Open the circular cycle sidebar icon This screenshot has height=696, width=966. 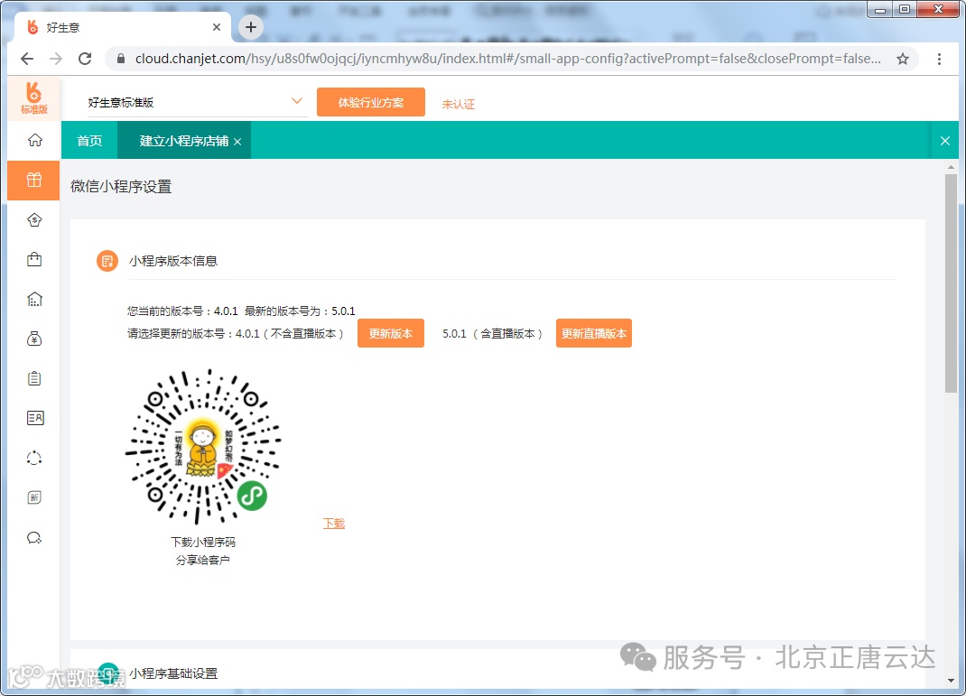click(34, 458)
